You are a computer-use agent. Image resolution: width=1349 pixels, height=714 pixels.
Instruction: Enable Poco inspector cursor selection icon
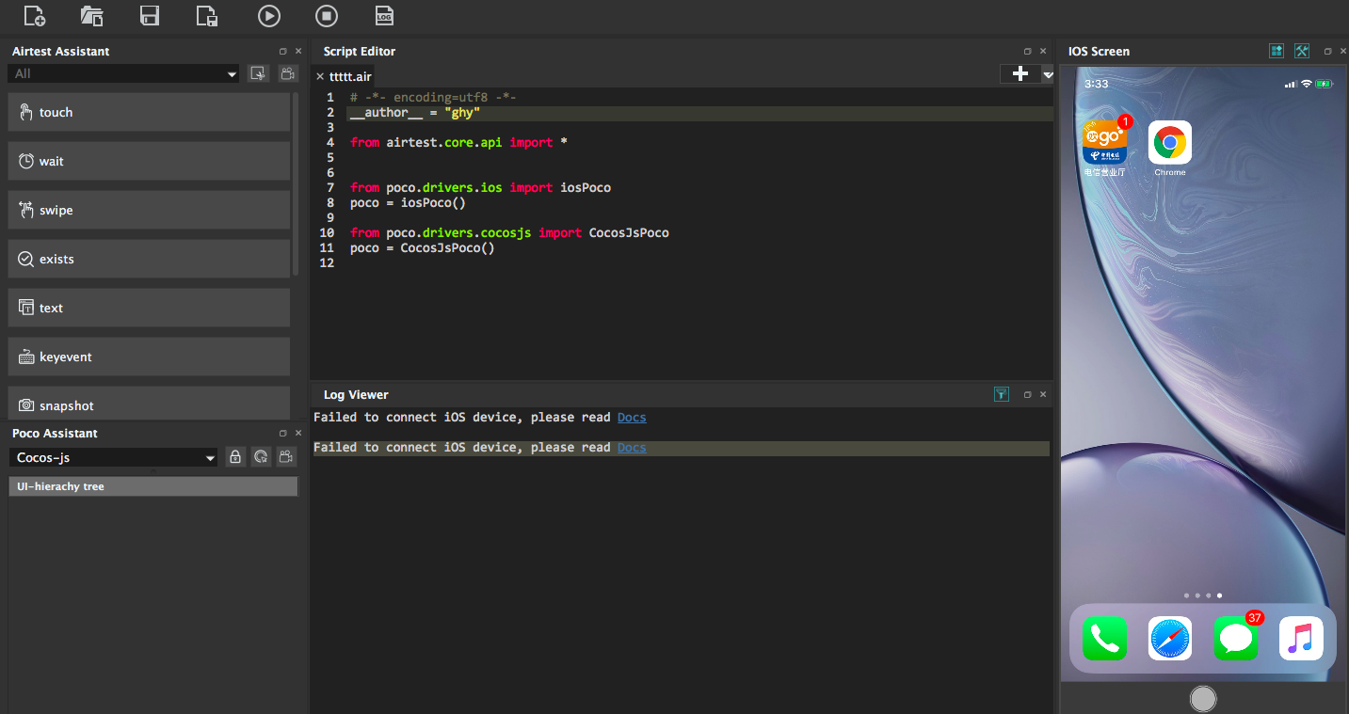coord(261,457)
